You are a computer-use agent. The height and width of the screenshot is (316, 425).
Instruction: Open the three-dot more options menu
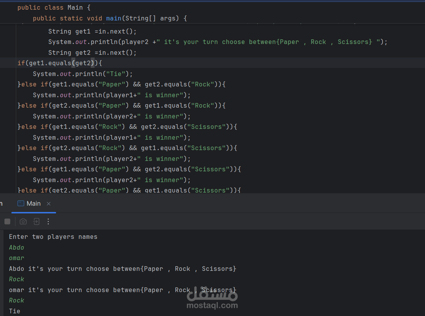click(x=48, y=221)
